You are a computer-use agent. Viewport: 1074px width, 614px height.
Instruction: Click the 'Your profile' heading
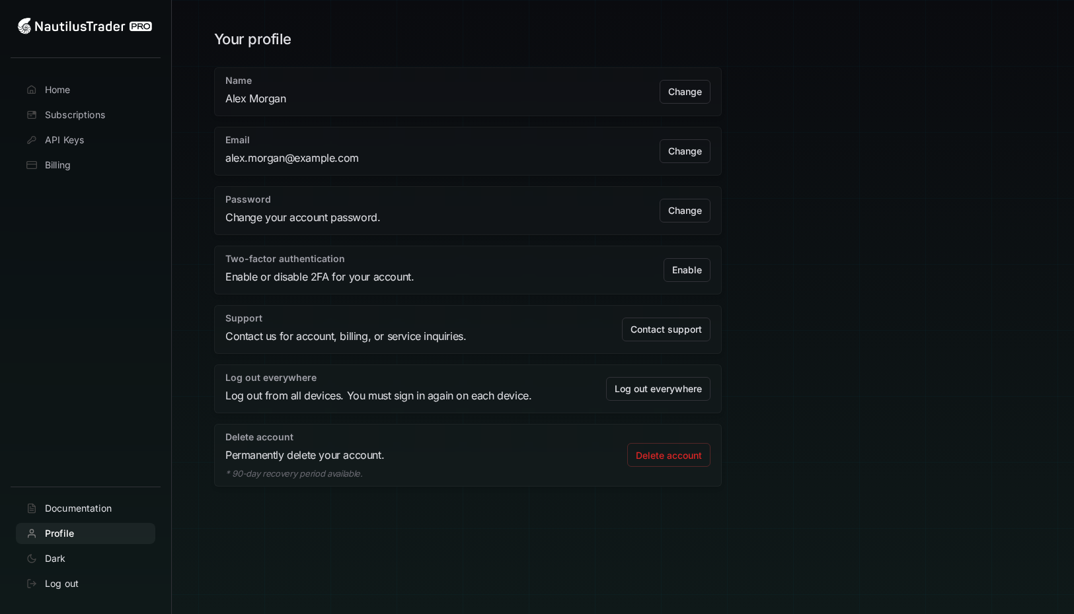(252, 39)
